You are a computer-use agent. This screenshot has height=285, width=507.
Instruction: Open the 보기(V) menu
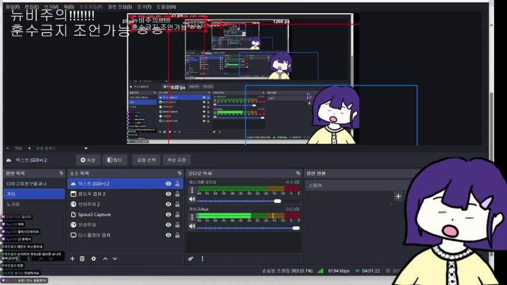click(51, 7)
